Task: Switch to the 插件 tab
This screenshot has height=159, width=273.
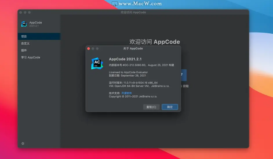Action: (39, 50)
